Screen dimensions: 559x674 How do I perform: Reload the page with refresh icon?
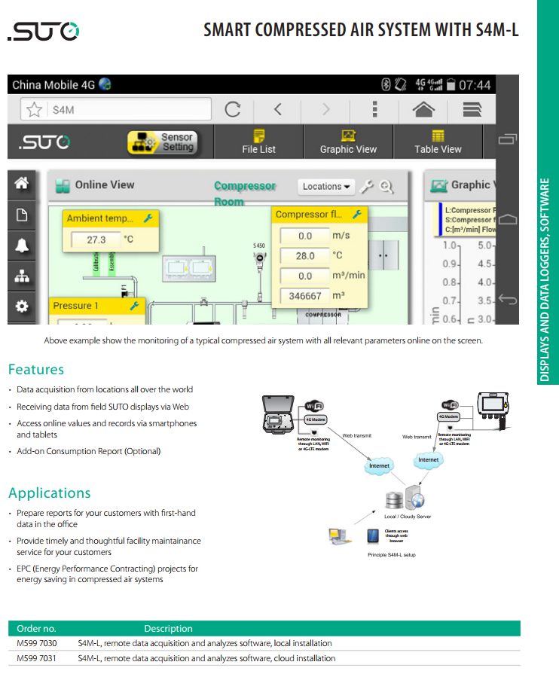click(233, 110)
